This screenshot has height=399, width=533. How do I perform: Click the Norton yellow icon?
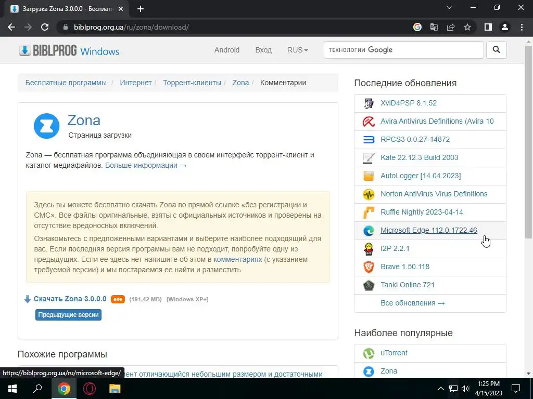(x=369, y=194)
